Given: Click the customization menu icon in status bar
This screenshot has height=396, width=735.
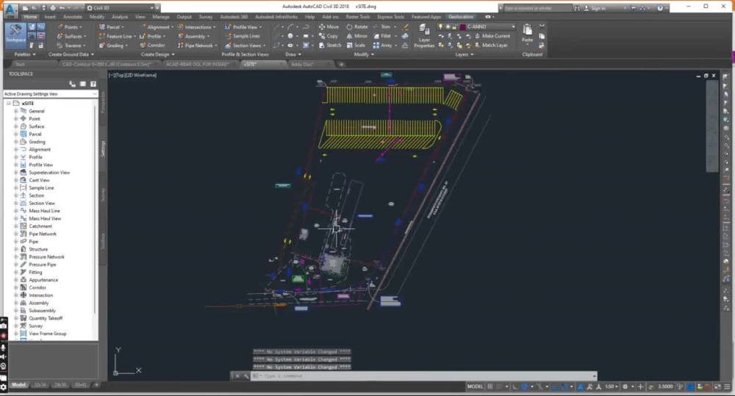Looking at the screenshot, I should pos(728,386).
